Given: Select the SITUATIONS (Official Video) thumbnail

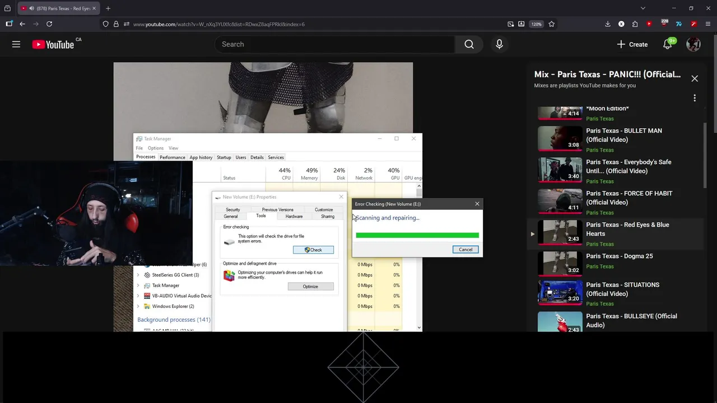Looking at the screenshot, I should (560, 292).
